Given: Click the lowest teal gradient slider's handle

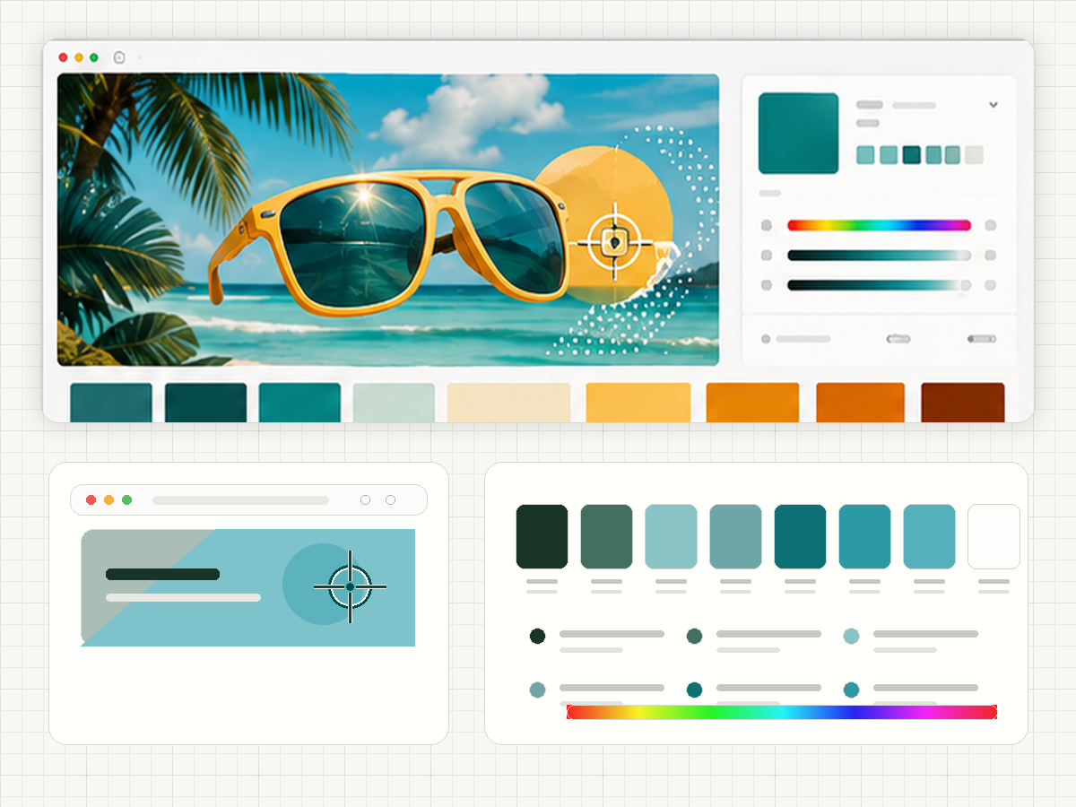Looking at the screenshot, I should pyautogui.click(x=965, y=285).
